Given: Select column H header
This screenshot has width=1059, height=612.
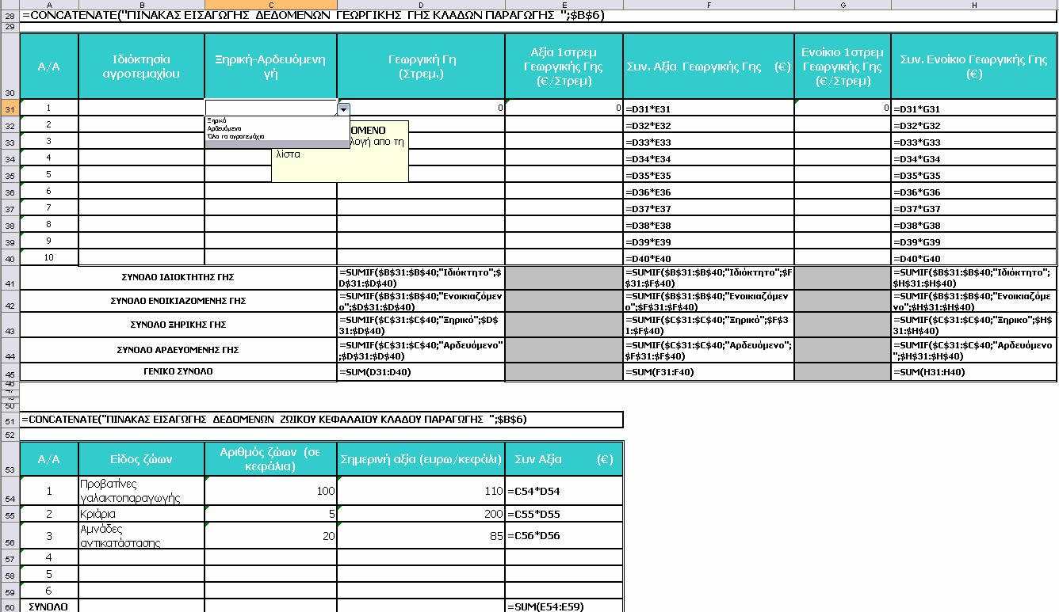Looking at the screenshot, I should click(x=975, y=5).
